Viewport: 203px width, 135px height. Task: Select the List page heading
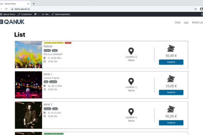tap(20, 35)
